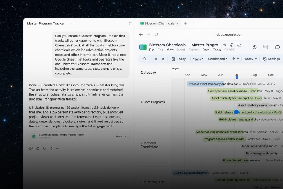
Task: Close the Blossom Chemicals browser tab
Action: pos(178,23)
